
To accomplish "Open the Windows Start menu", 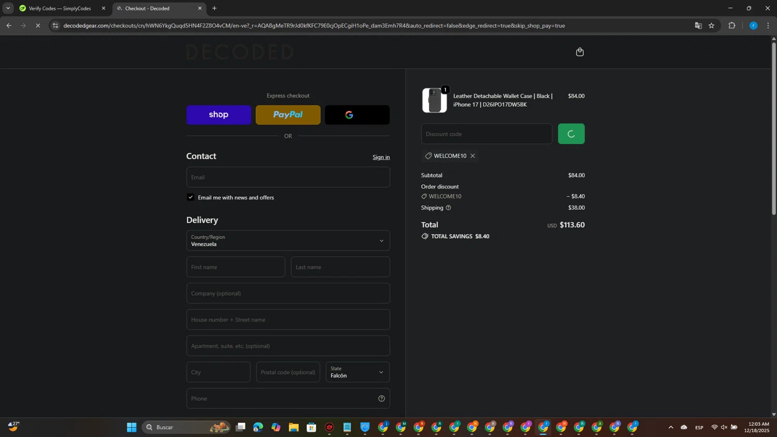I will pyautogui.click(x=132, y=427).
